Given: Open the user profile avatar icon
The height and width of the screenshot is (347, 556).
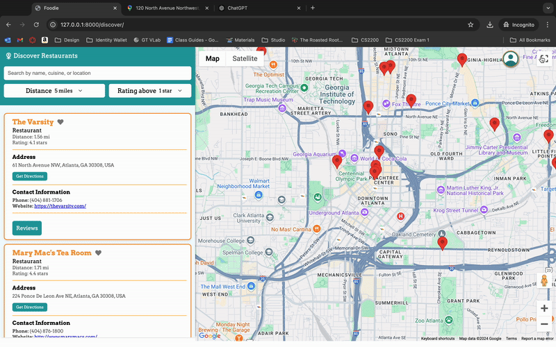Looking at the screenshot, I should pyautogui.click(x=511, y=59).
